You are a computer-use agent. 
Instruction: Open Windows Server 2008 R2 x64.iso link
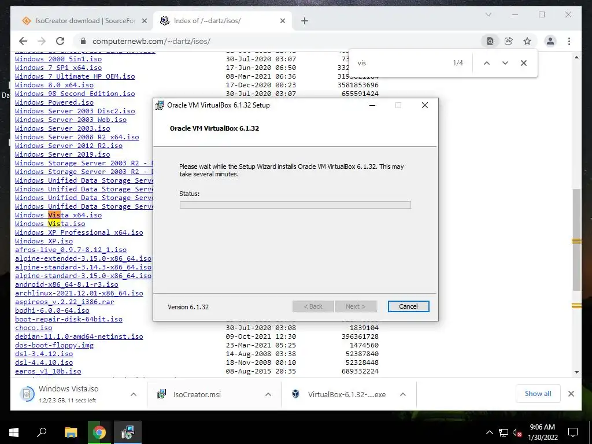pos(77,137)
